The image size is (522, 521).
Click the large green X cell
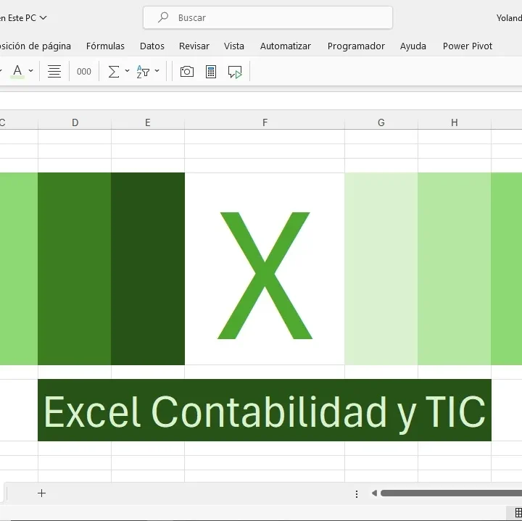pos(265,269)
